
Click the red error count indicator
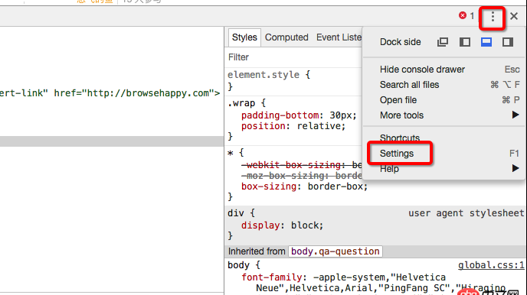click(x=466, y=15)
